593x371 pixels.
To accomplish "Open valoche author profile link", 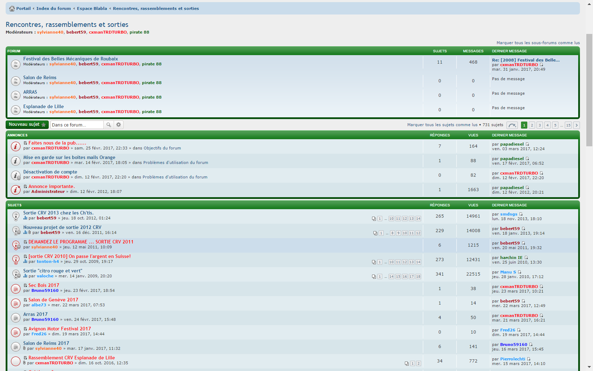I will (45, 276).
